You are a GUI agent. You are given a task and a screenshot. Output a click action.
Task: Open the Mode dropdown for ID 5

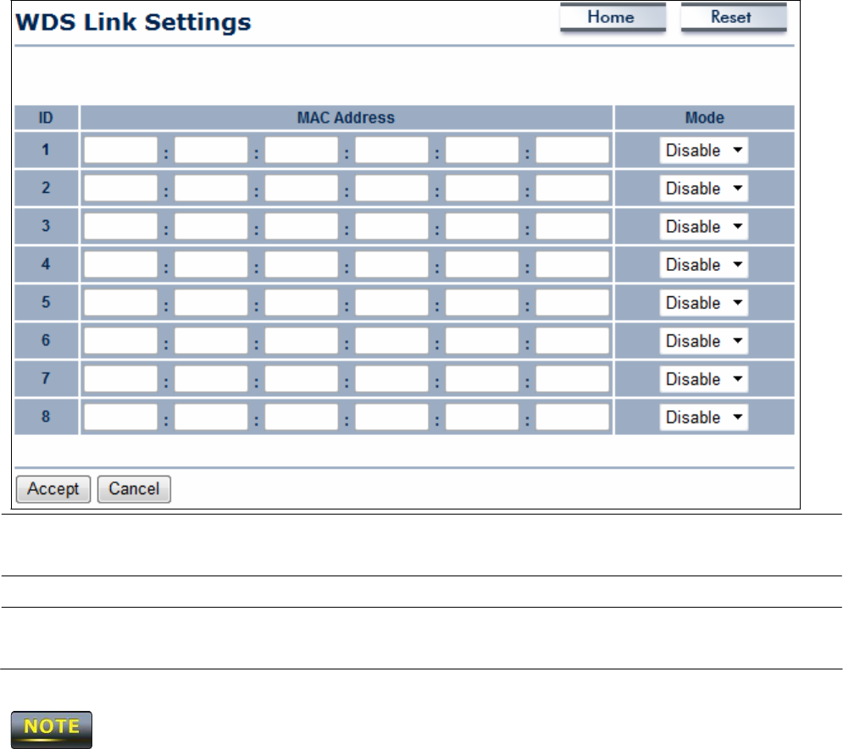pos(704,303)
